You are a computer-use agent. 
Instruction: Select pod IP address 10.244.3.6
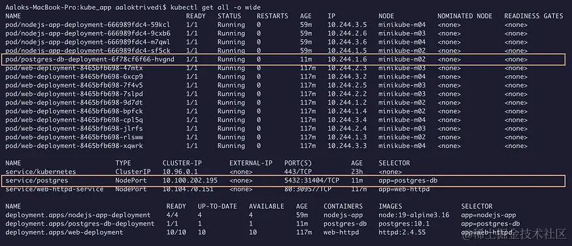click(347, 42)
